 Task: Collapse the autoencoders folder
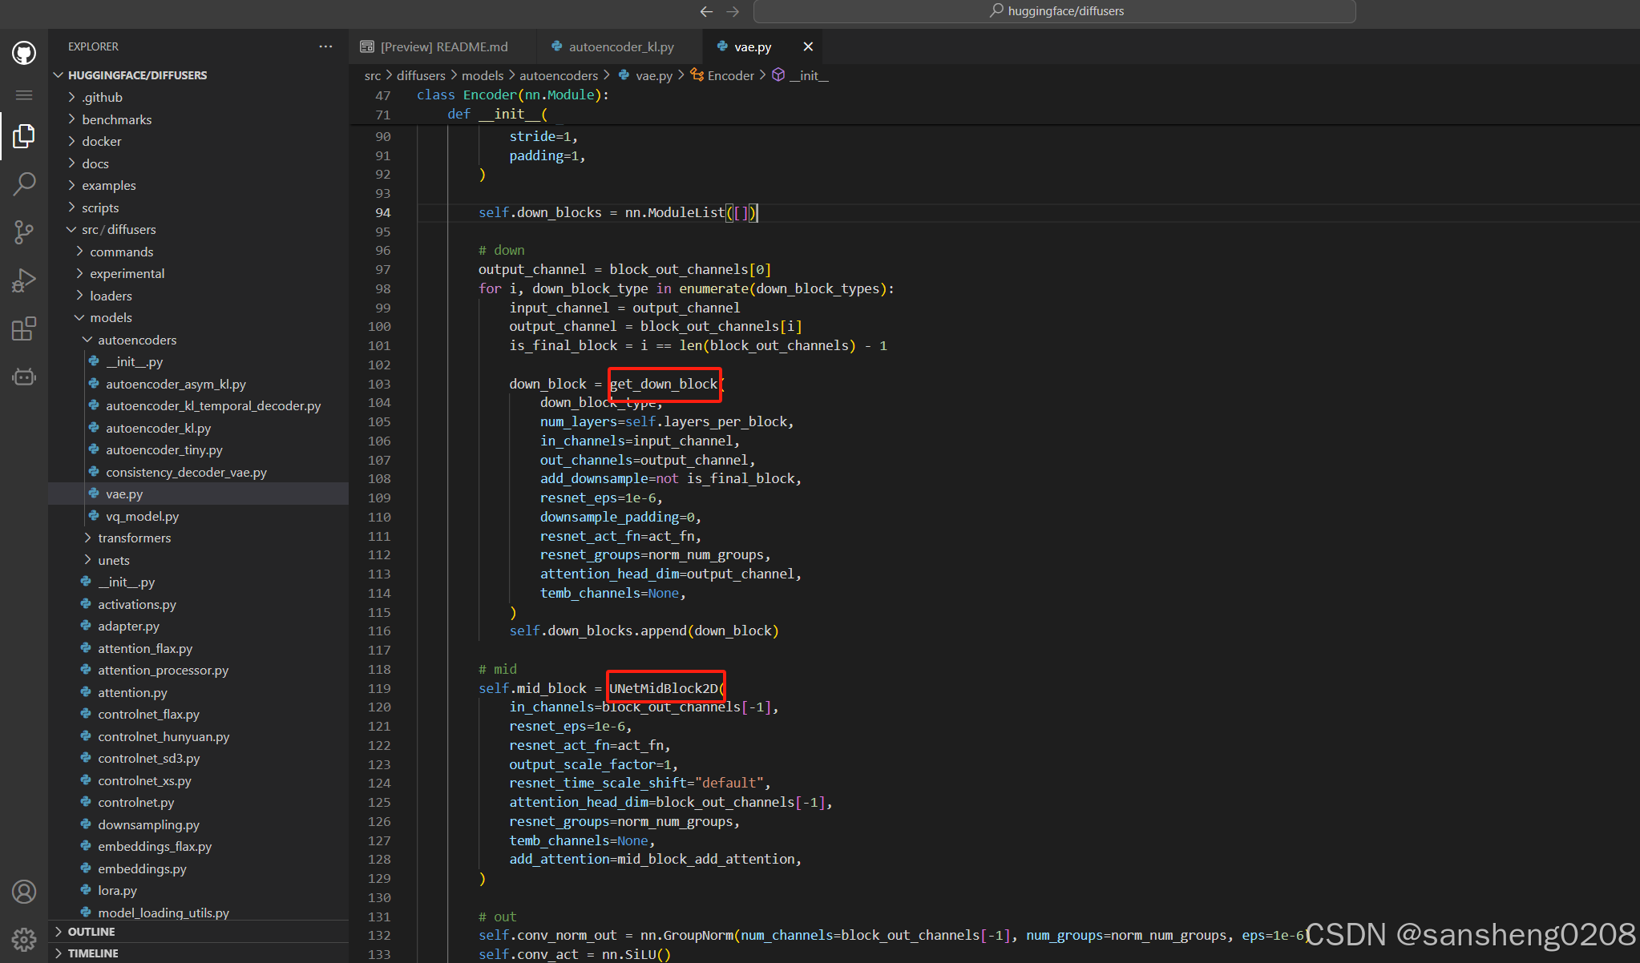137,340
